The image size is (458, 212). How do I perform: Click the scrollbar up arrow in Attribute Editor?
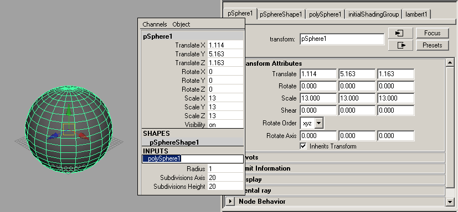click(450, 62)
